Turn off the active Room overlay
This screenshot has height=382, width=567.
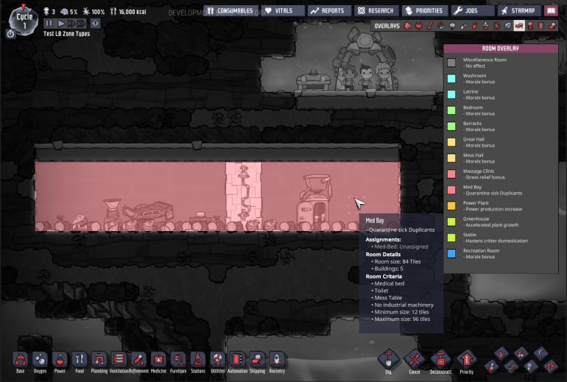click(x=519, y=26)
